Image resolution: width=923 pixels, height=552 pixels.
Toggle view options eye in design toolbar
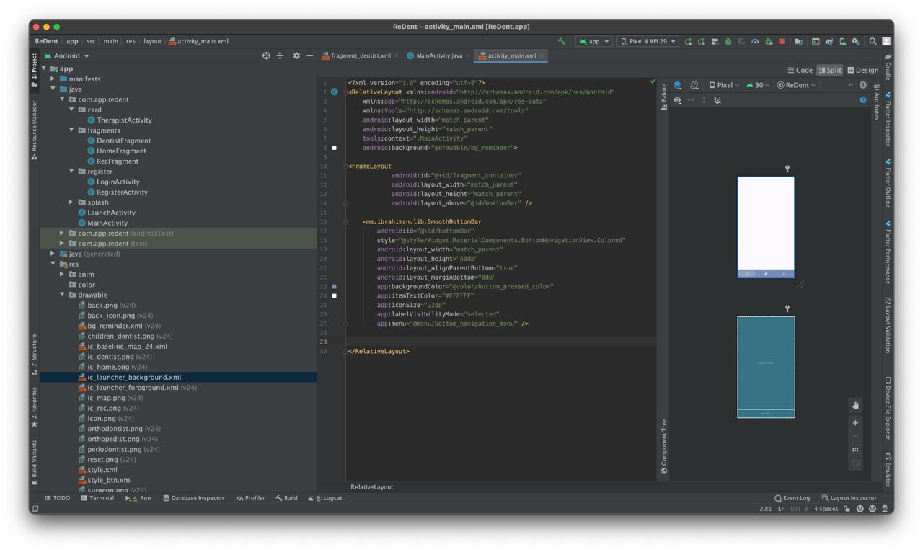[x=677, y=100]
